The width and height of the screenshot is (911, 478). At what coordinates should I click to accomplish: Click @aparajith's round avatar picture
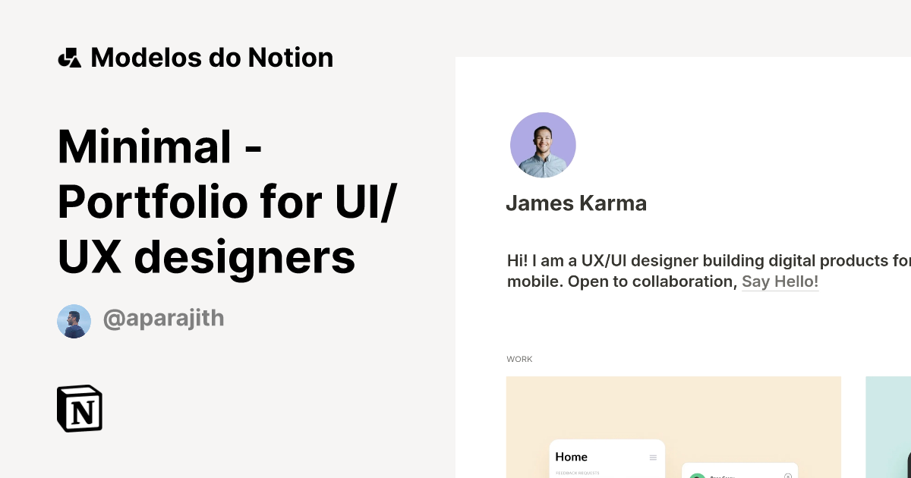pyautogui.click(x=74, y=321)
